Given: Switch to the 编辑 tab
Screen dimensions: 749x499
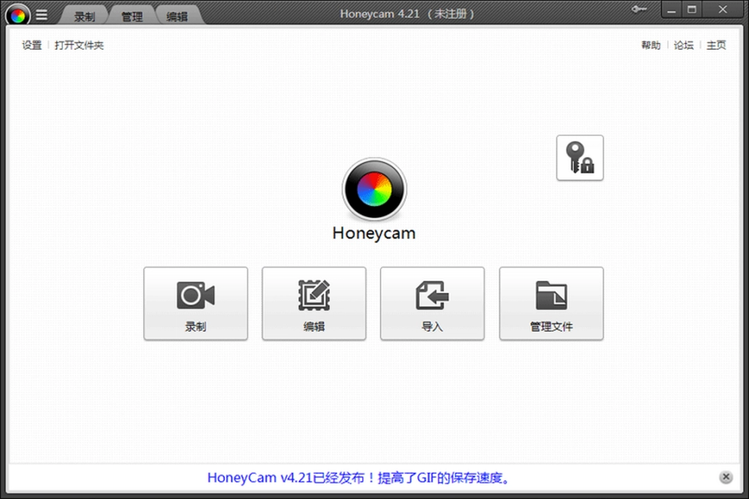Looking at the screenshot, I should pos(179,15).
